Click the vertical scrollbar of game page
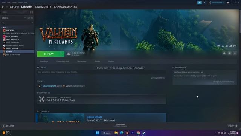Image resolution: width=241 pixels, height=136 pixels. (240, 22)
